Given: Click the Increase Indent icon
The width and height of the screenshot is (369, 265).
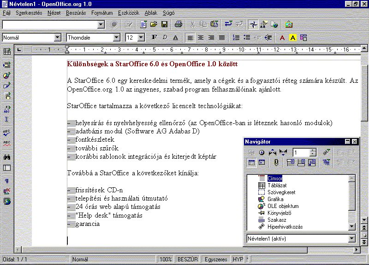Looking at the screenshot, I should tap(268, 38).
